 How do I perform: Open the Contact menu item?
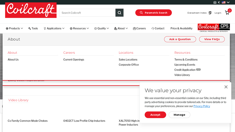(158, 28)
